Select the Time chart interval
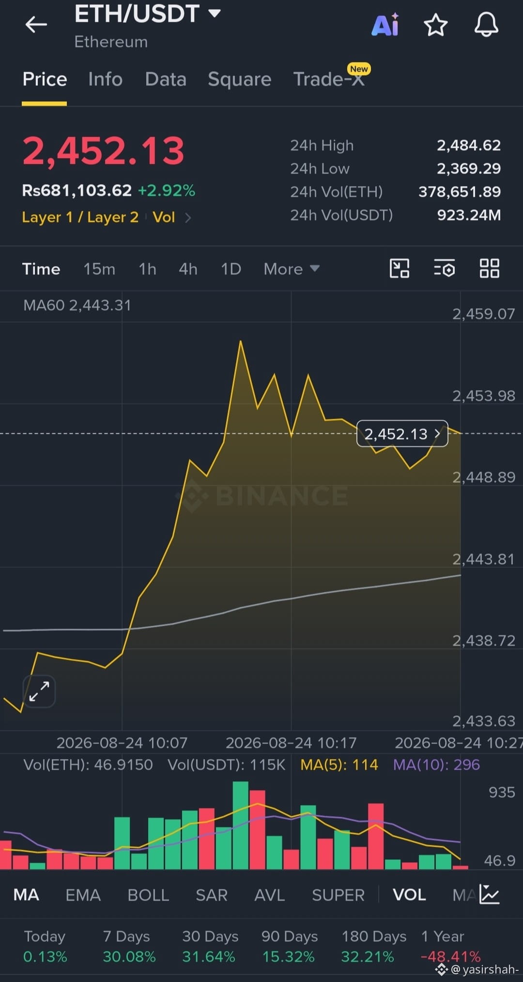523x982 pixels. (x=41, y=269)
